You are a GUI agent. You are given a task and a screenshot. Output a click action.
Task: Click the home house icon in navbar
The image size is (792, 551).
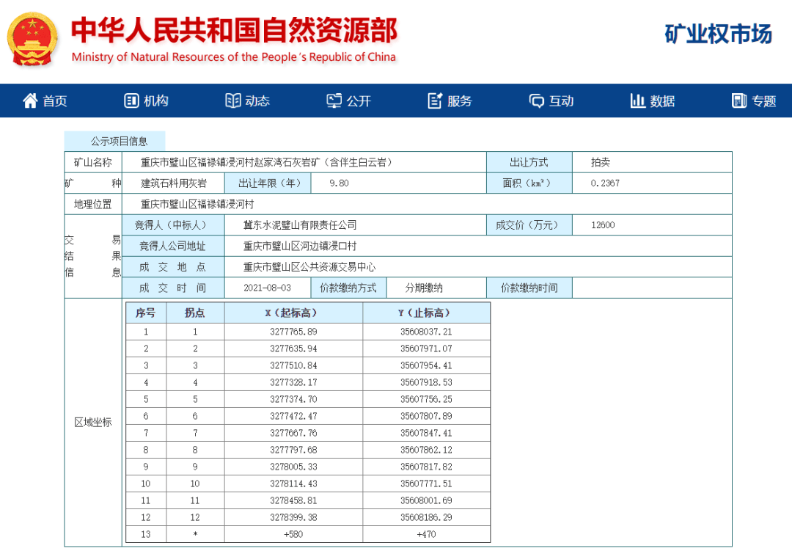(30, 101)
